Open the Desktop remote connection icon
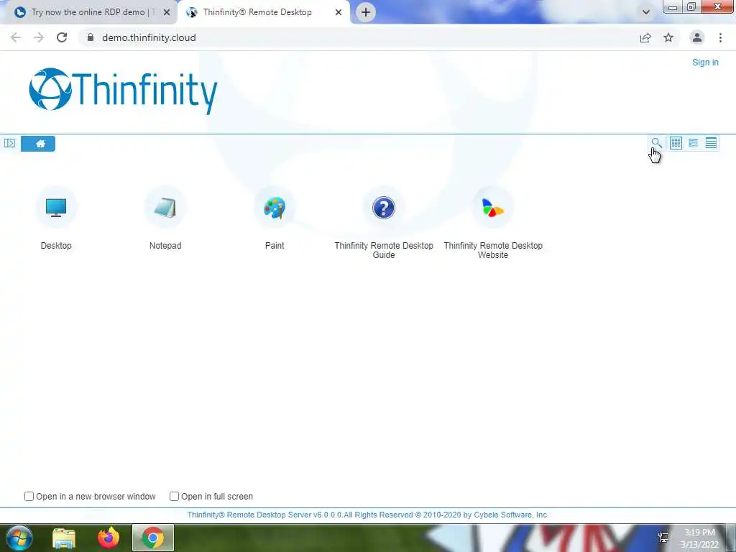This screenshot has height=552, width=736. 56,208
